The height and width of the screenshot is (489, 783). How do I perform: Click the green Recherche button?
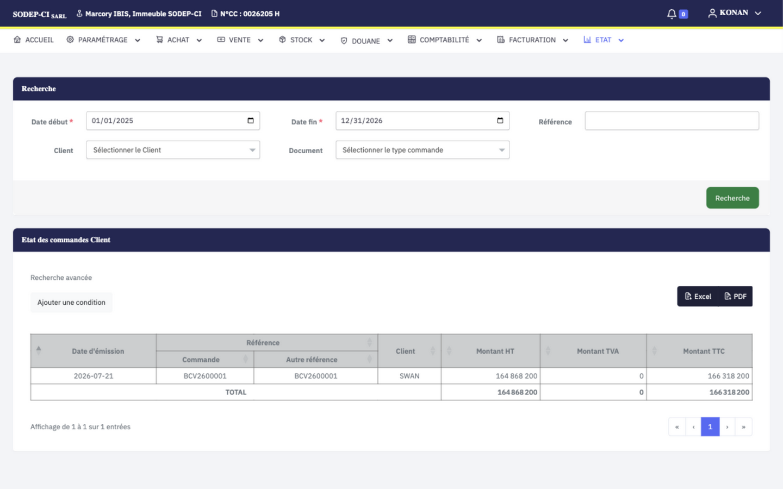pos(732,198)
